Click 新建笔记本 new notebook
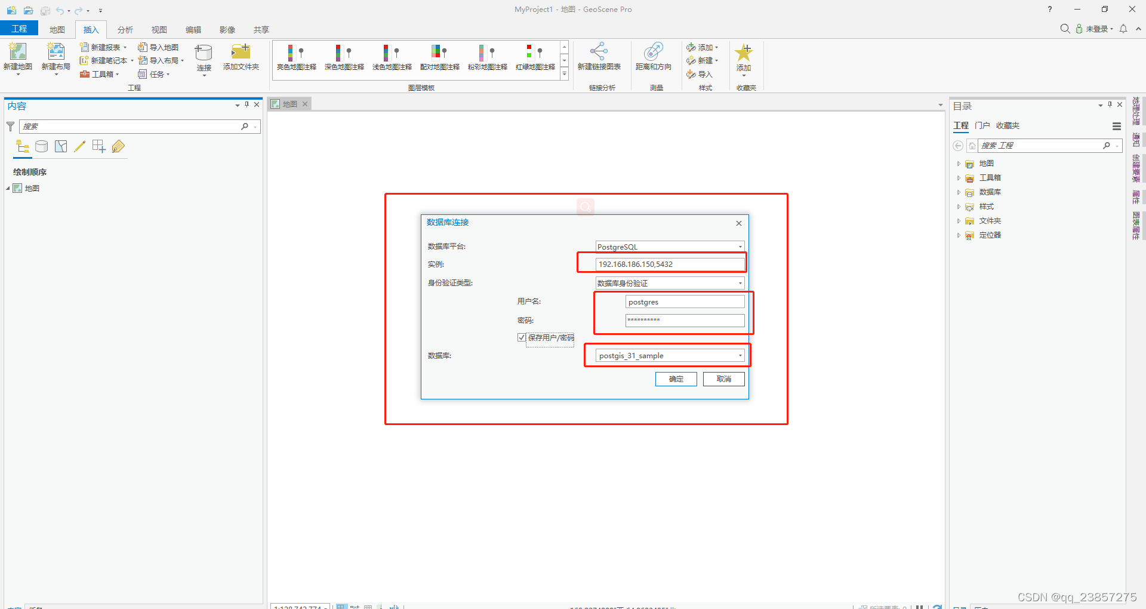Image resolution: width=1146 pixels, height=609 pixels. [106, 60]
